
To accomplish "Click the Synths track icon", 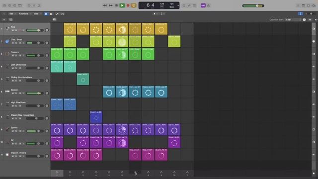I will 7,129.
